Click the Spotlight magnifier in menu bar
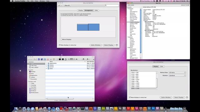The height and width of the screenshot is (112, 200). pos(187,1)
